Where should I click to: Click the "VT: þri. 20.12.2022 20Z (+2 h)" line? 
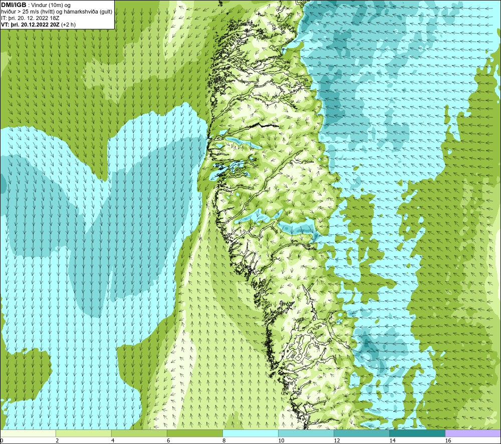[39, 25]
